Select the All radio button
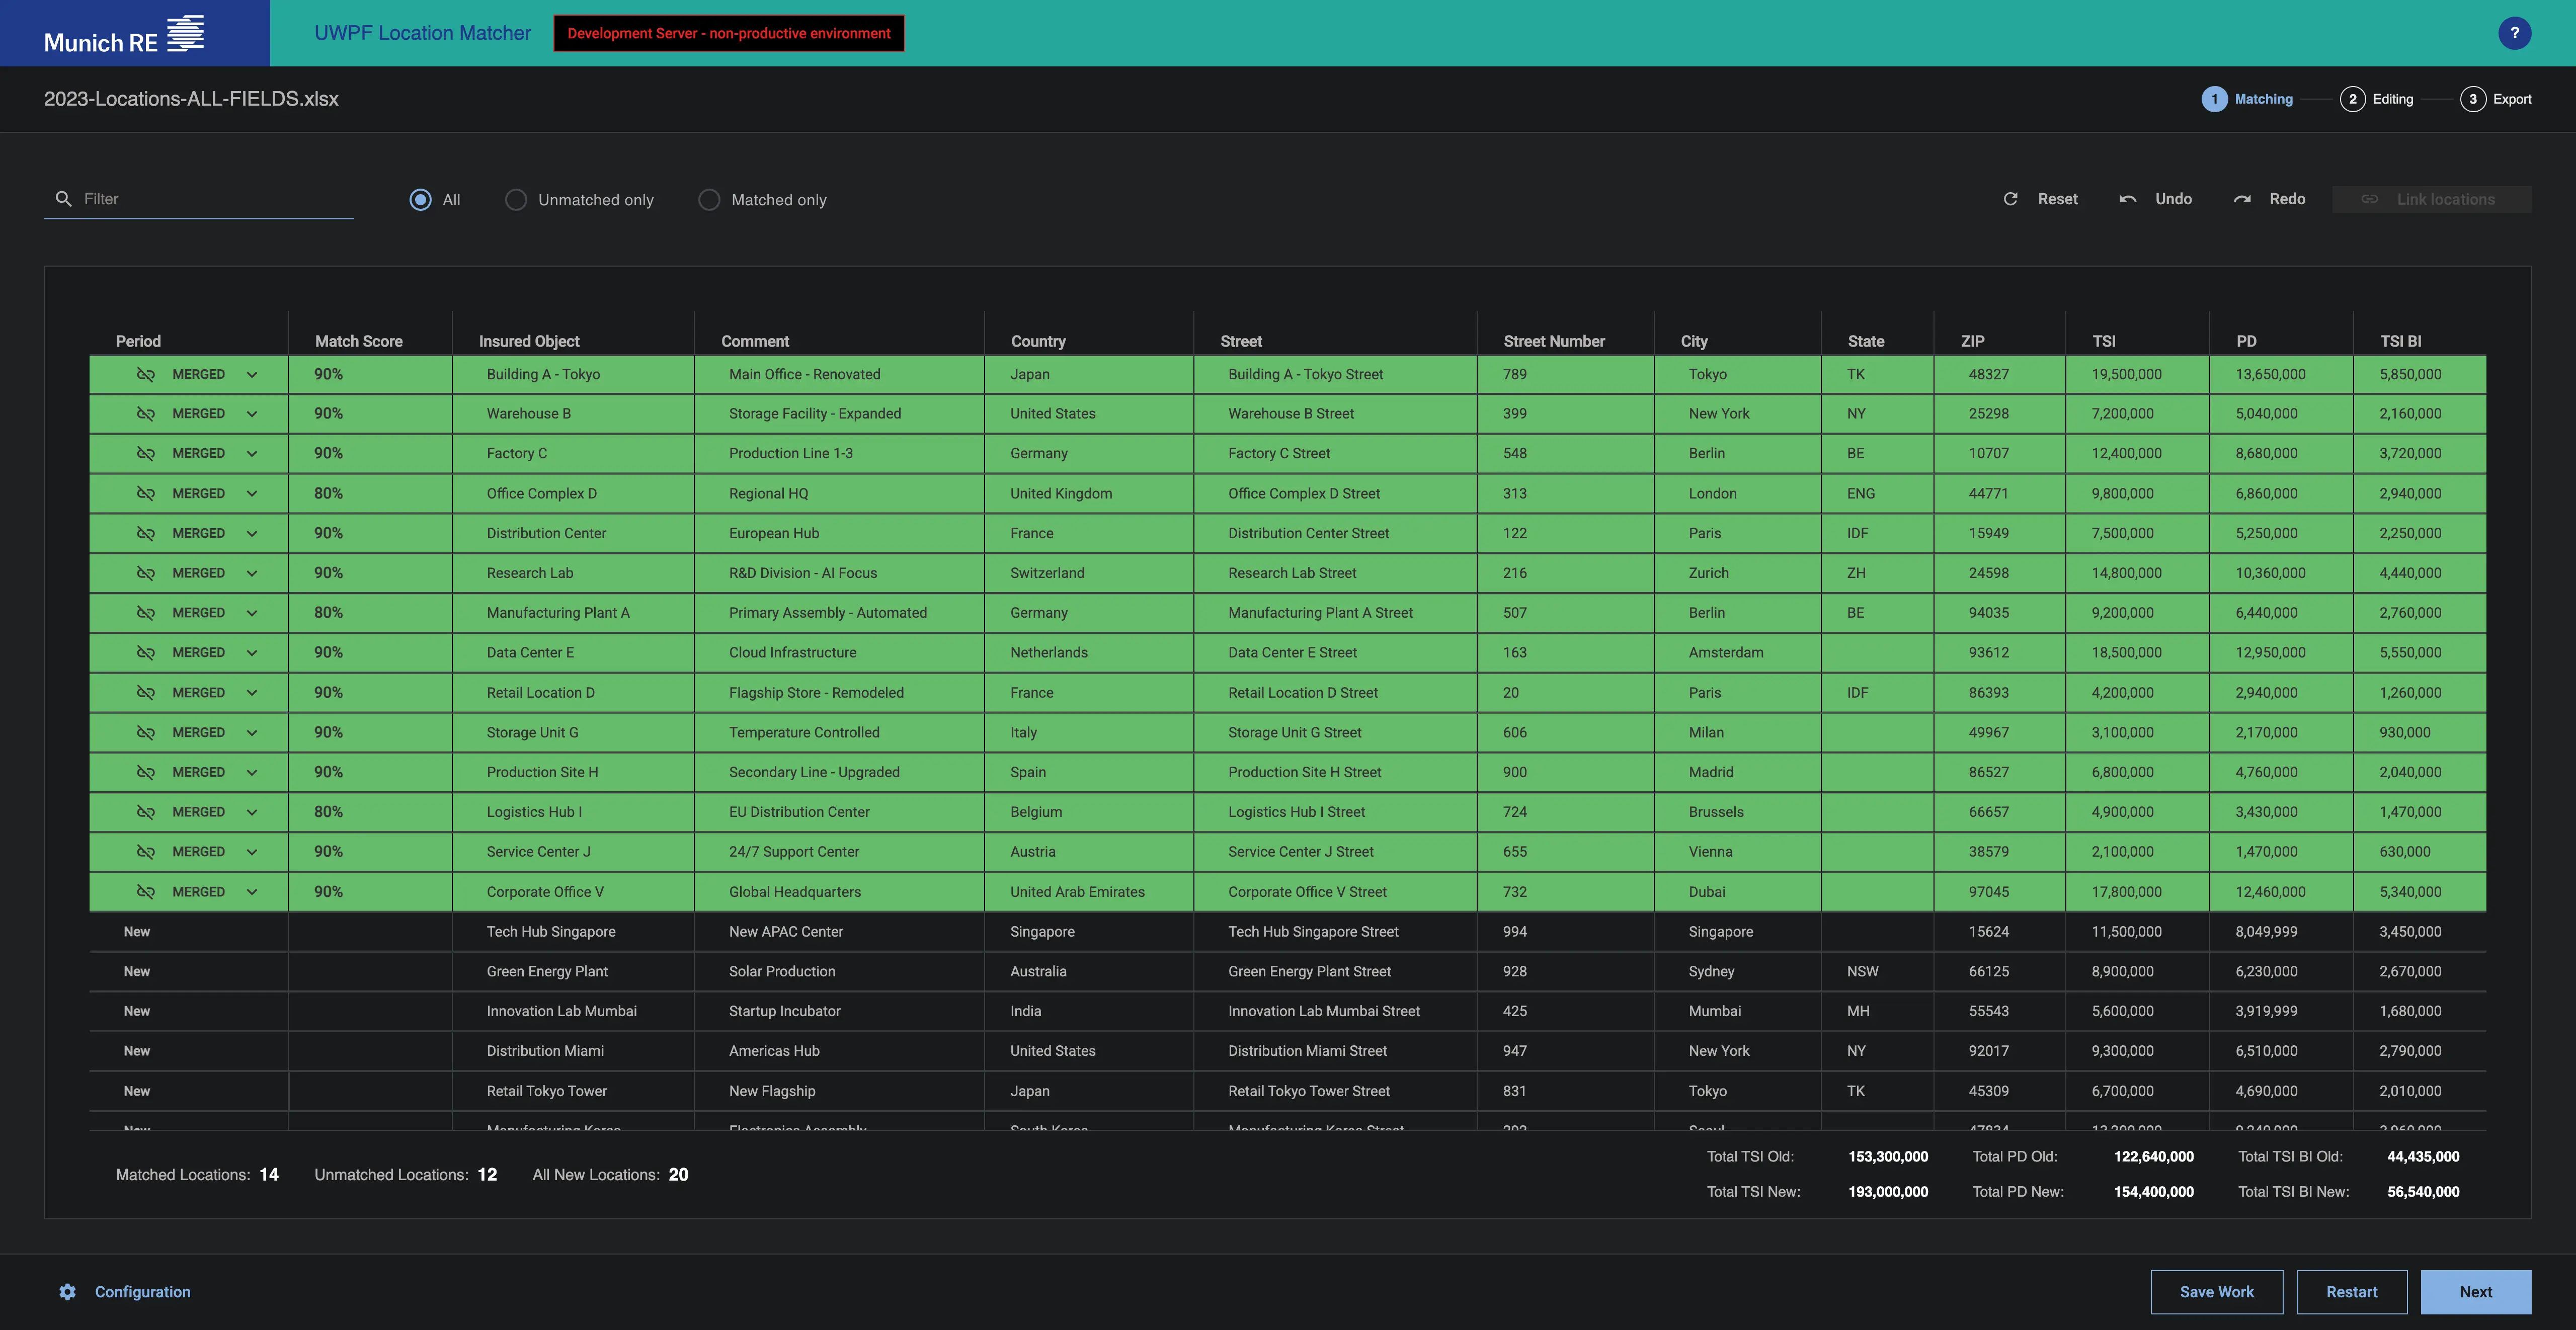Image resolution: width=2576 pixels, height=1330 pixels. point(421,200)
